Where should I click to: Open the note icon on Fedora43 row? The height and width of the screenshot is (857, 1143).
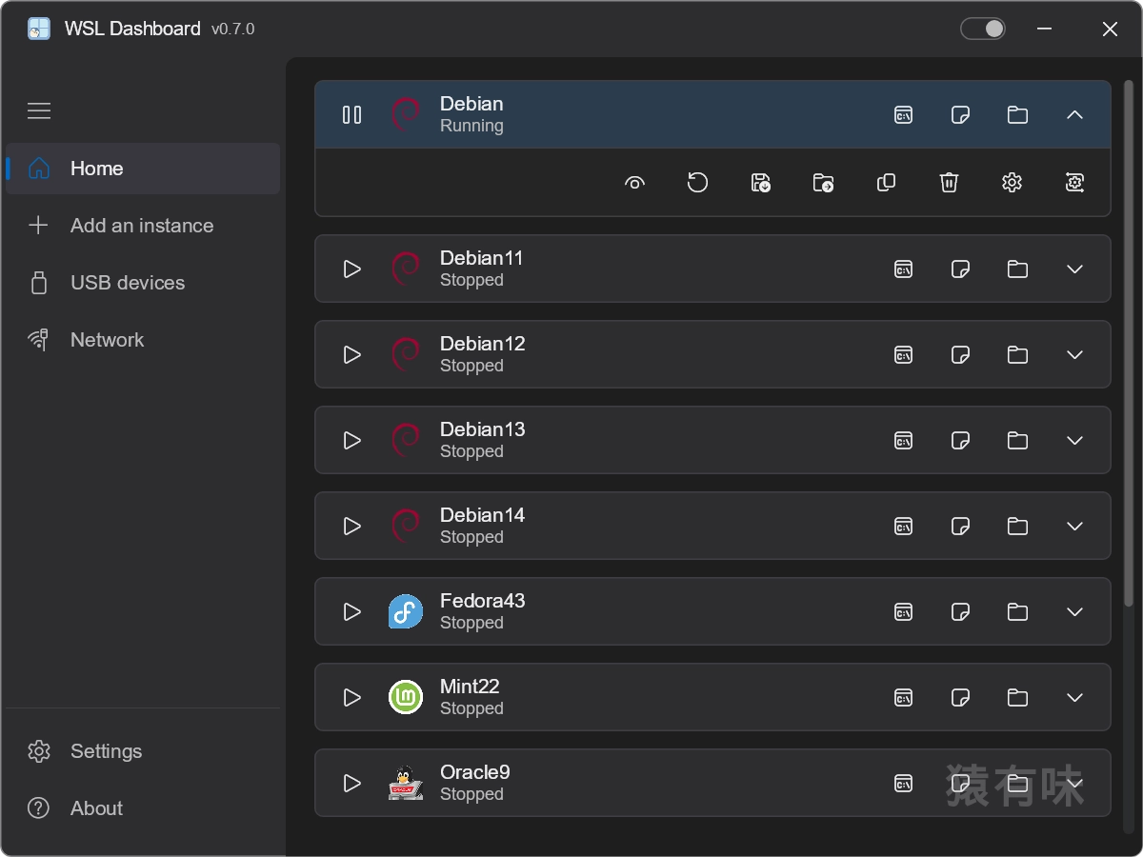click(x=960, y=612)
